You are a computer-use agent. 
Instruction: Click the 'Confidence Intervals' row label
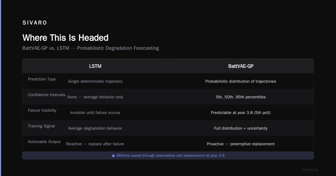click(x=46, y=95)
